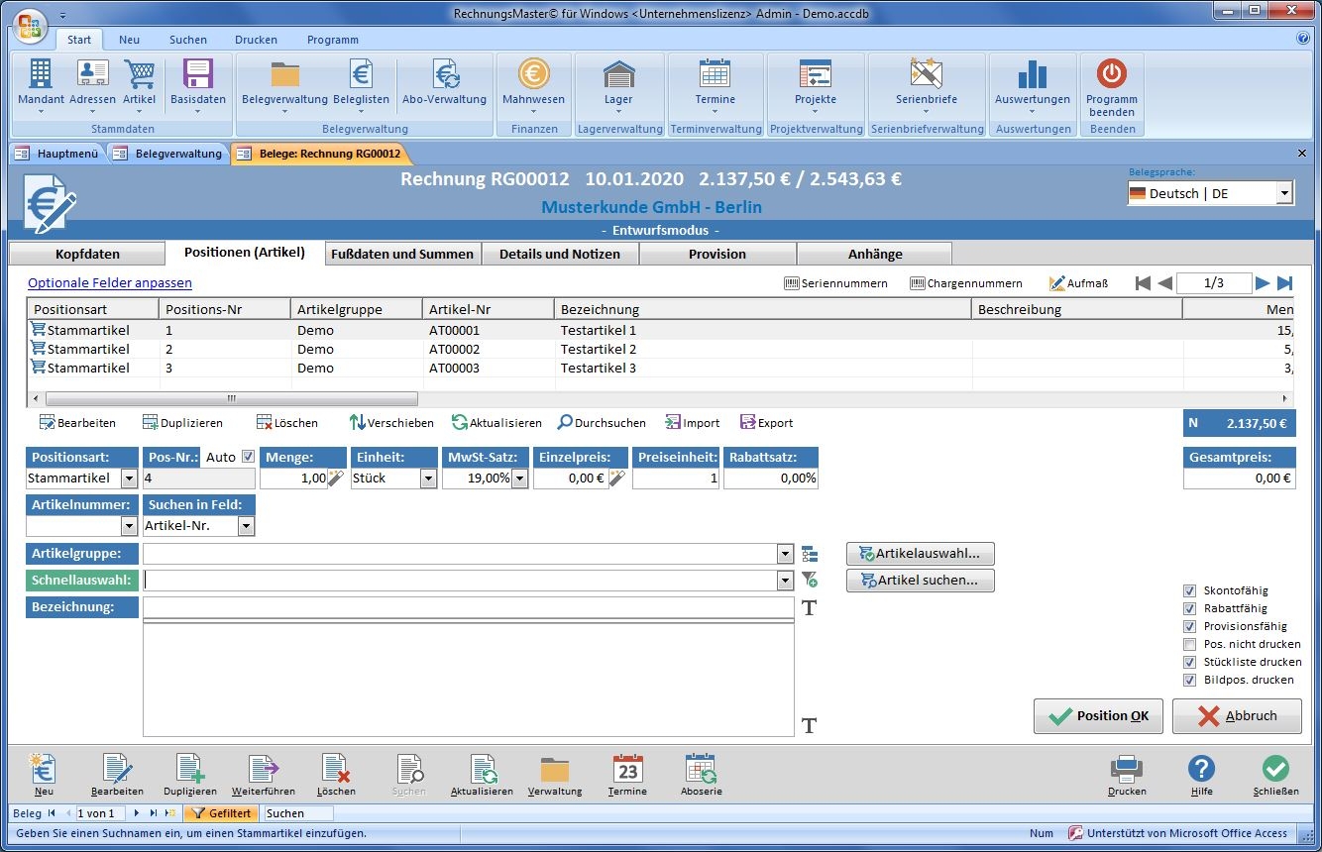Image resolution: width=1322 pixels, height=852 pixels.
Task: Click the Optionale Felder anpassen link
Action: click(110, 283)
